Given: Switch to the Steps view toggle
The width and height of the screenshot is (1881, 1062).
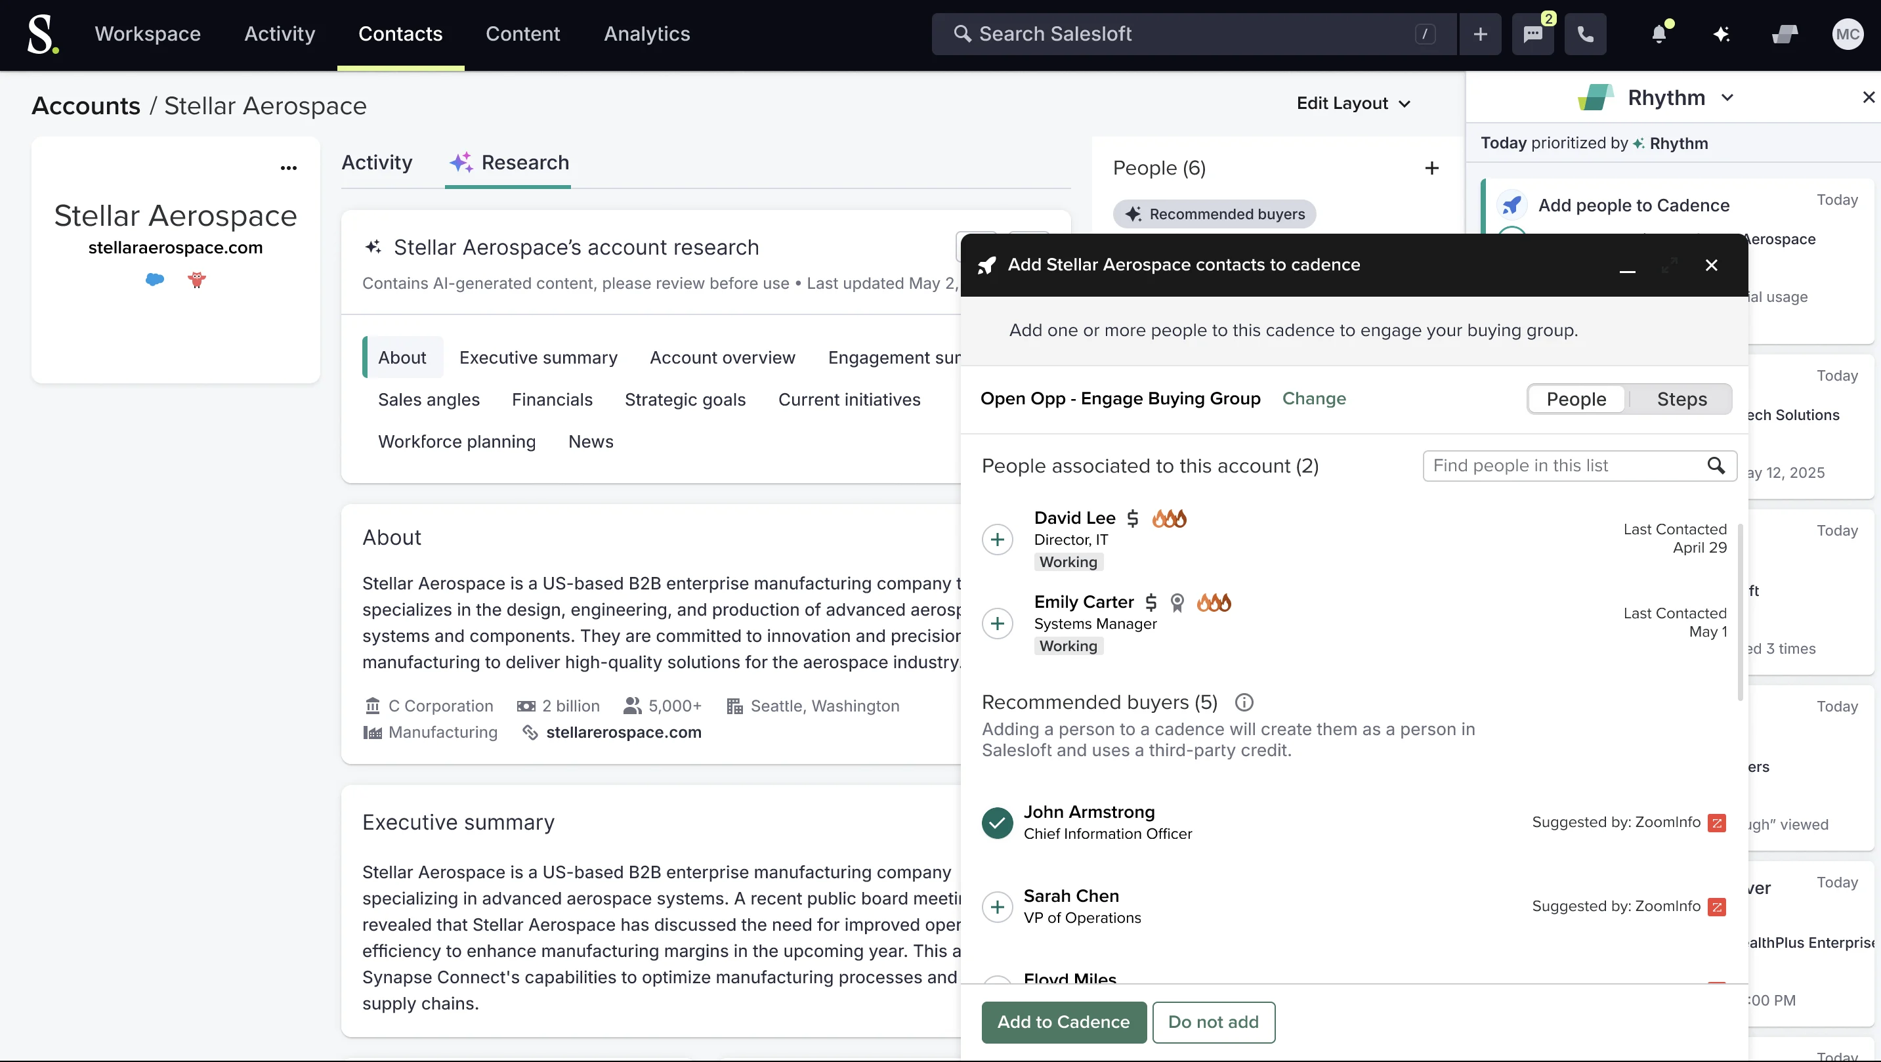Looking at the screenshot, I should point(1681,399).
